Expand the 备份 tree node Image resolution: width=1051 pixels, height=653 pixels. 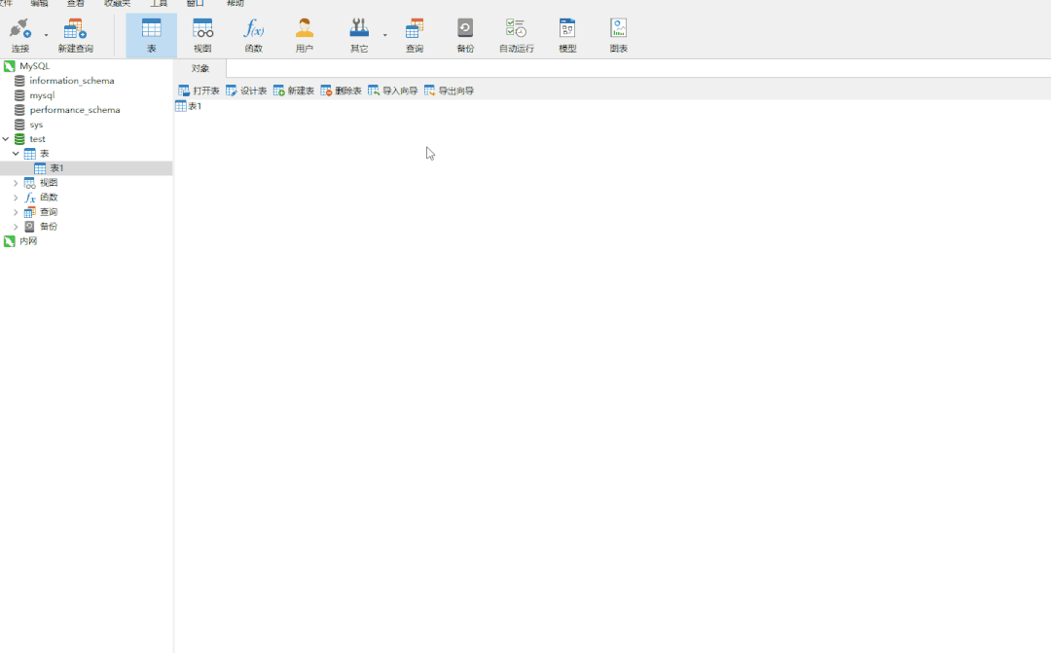[x=16, y=227]
